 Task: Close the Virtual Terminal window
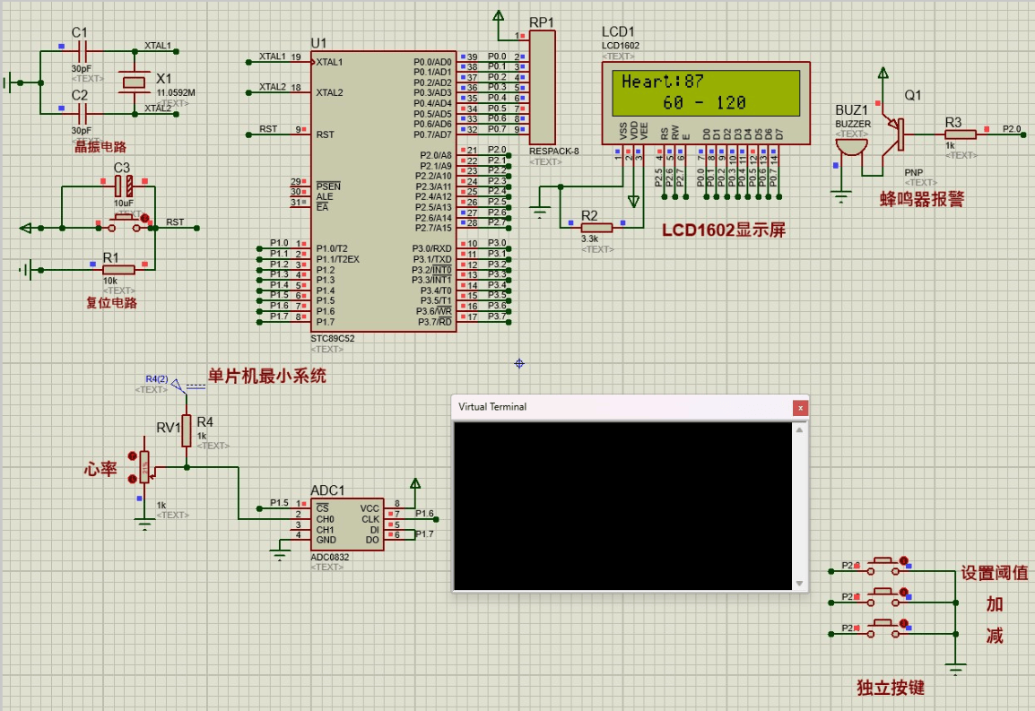(799, 407)
